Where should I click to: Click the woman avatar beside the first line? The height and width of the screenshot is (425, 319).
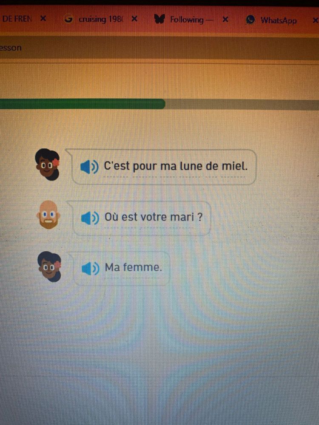click(48, 164)
